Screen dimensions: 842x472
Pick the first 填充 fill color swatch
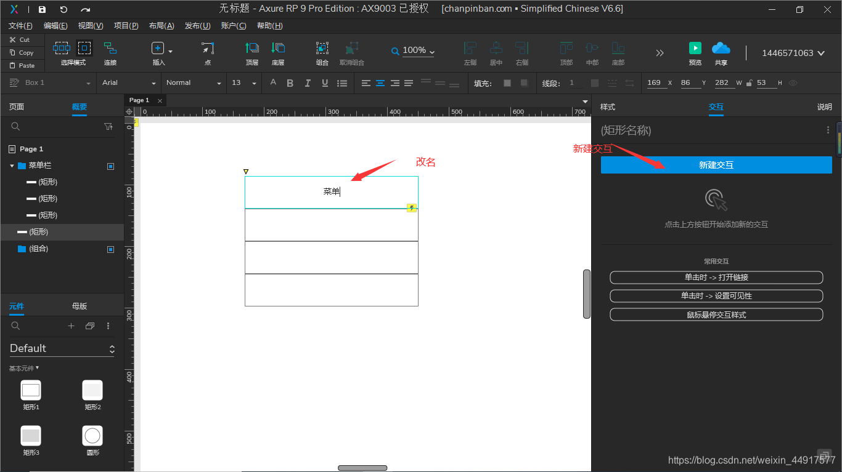click(x=507, y=83)
